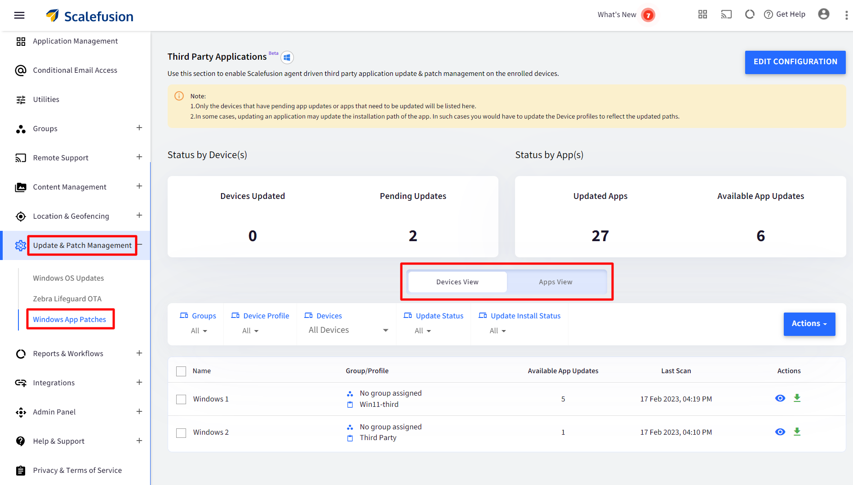The height and width of the screenshot is (485, 853).
Task: Click the cast screen icon in top bar
Action: (x=726, y=14)
